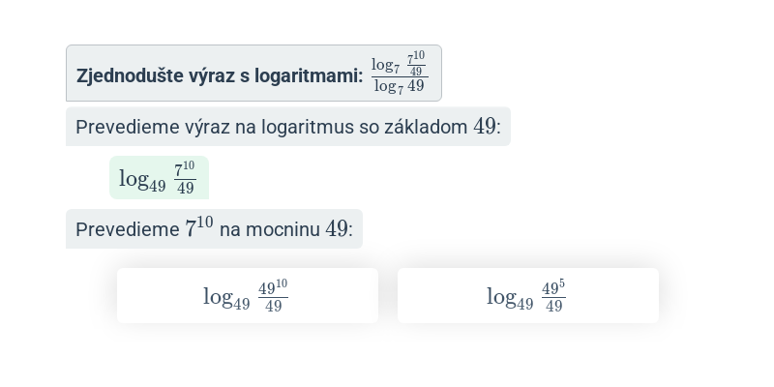774x387 pixels.
Task: Click 7 to the tenth in the second hint
Action: pyautogui.click(x=199, y=227)
